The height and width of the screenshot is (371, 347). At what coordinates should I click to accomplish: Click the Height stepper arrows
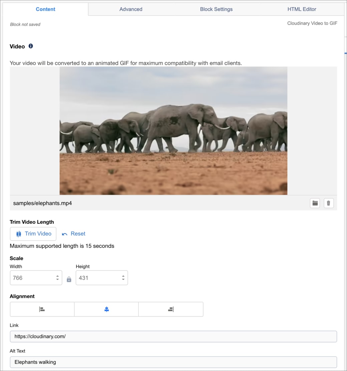coord(123,278)
